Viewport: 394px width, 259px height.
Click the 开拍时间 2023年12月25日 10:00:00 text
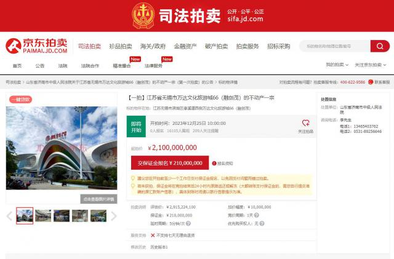click(x=188, y=123)
